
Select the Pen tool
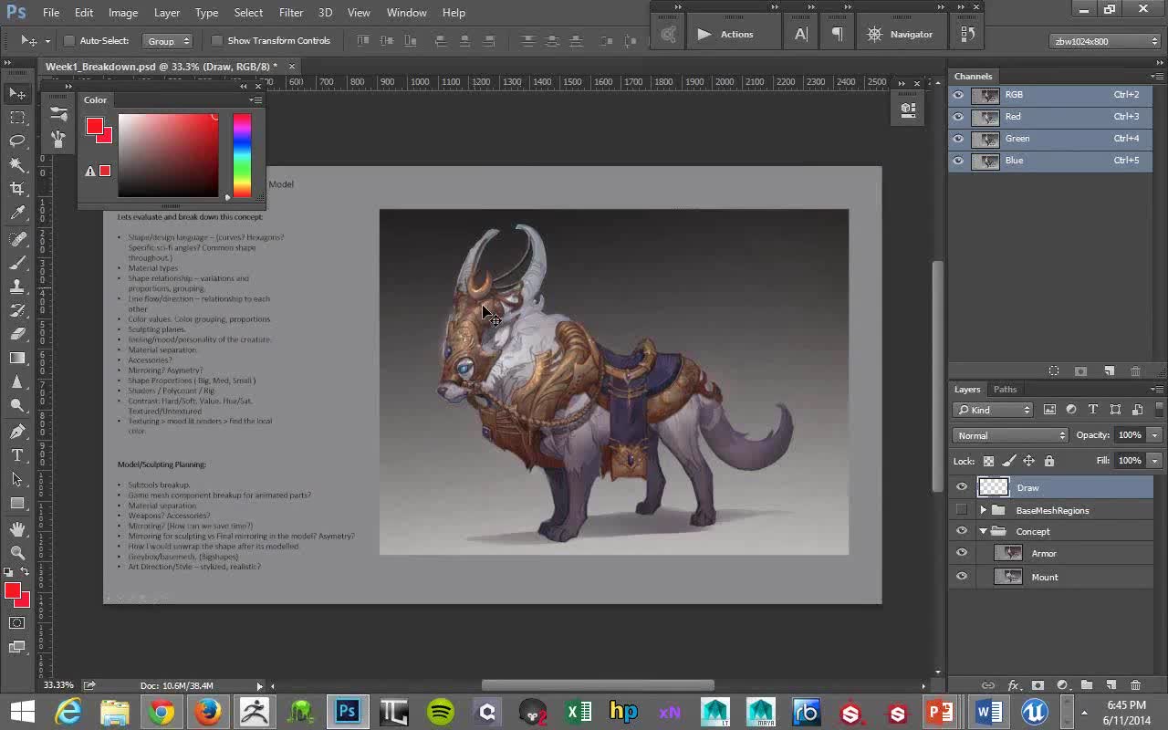coord(17,431)
